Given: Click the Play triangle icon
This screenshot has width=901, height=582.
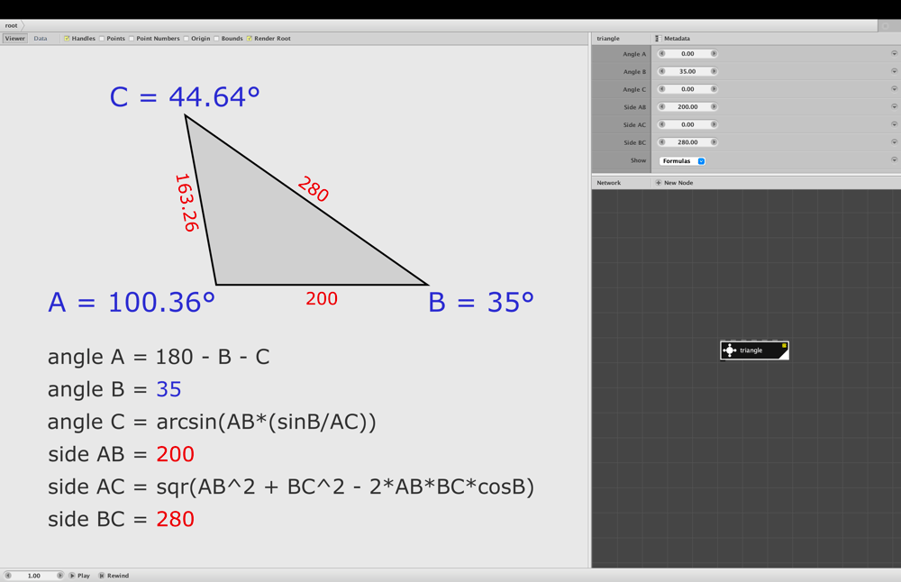Looking at the screenshot, I should click(72, 575).
